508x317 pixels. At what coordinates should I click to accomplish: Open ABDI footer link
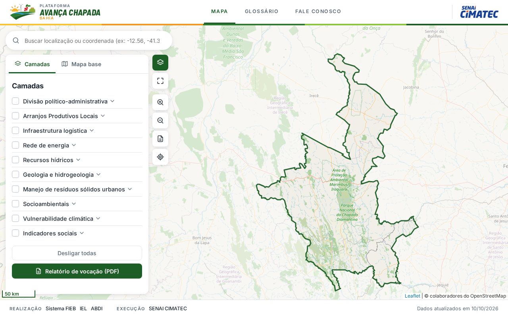97,309
